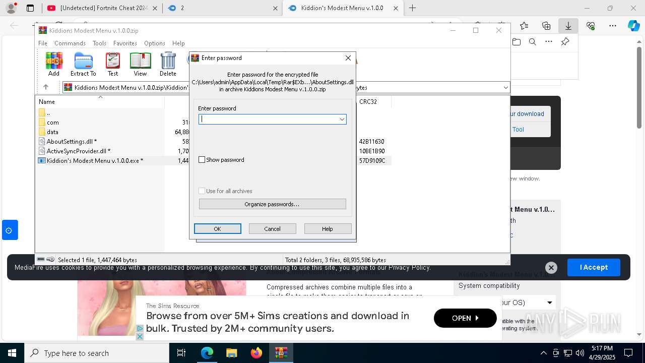
Task: Go up one folder level arrow
Action: 45,87
